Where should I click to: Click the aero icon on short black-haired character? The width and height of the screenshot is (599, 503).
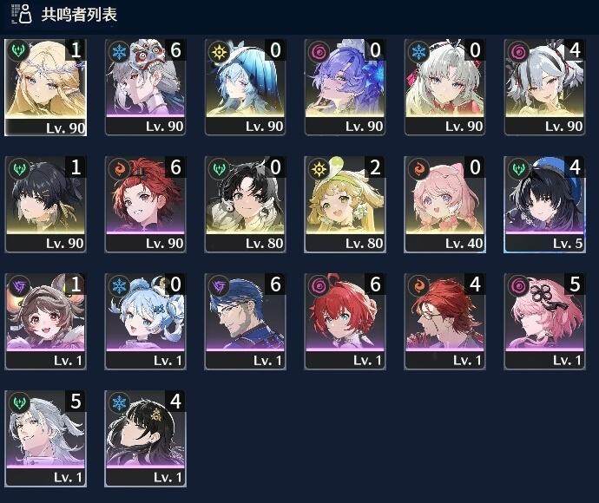point(19,169)
